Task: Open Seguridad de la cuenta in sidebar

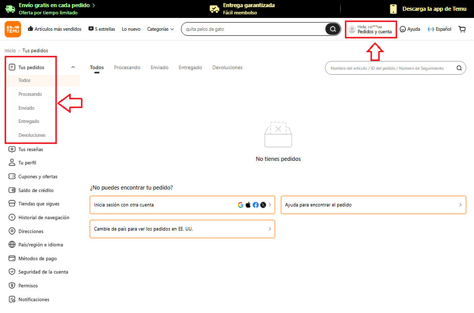Action: pos(43,272)
